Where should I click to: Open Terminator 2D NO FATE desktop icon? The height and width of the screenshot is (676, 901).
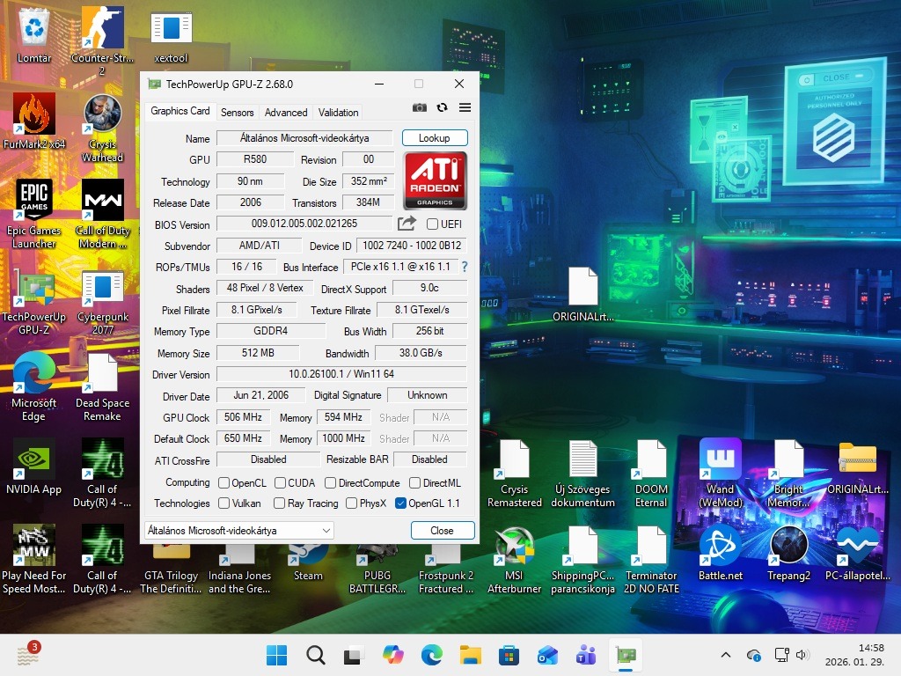coord(652,559)
